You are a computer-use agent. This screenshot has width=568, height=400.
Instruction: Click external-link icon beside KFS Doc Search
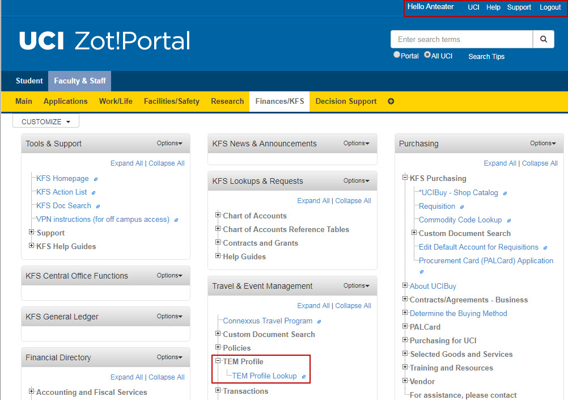98,207
